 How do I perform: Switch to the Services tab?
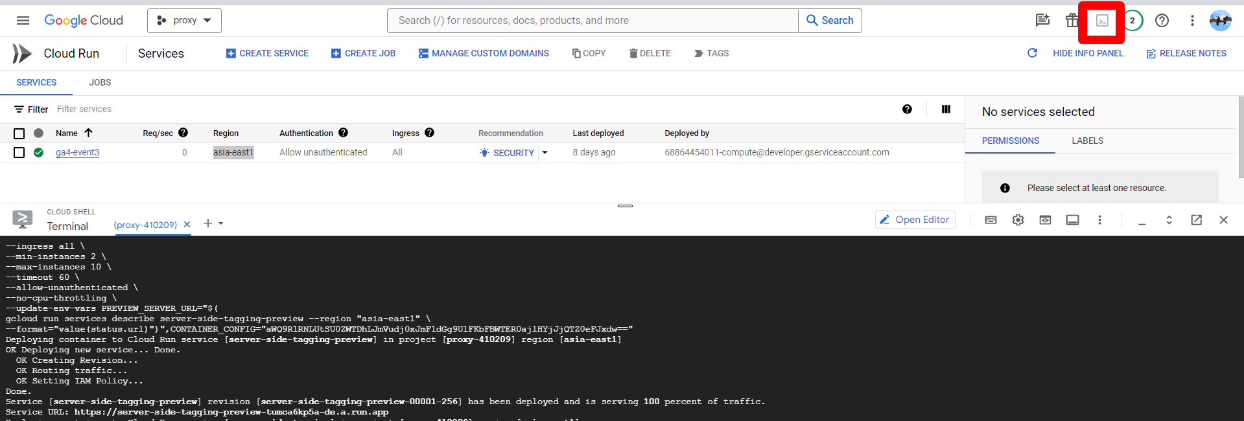click(x=36, y=82)
